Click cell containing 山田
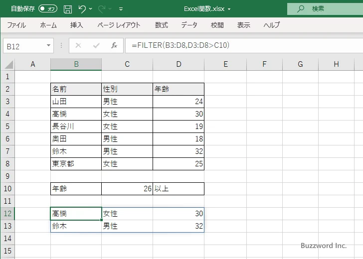This screenshot has height=259, width=363. pyautogui.click(x=76, y=102)
